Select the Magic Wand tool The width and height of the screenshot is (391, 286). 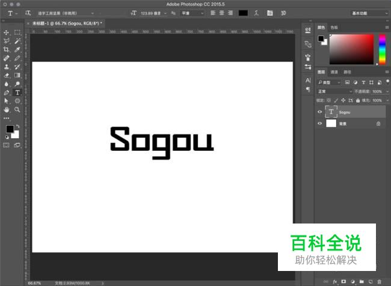pyautogui.click(x=17, y=41)
